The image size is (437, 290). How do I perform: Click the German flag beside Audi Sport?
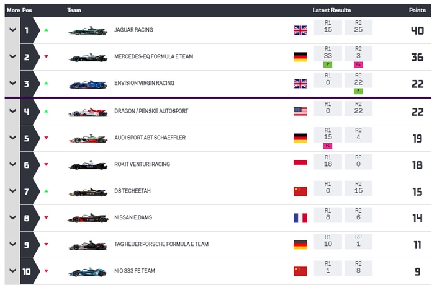click(x=300, y=138)
